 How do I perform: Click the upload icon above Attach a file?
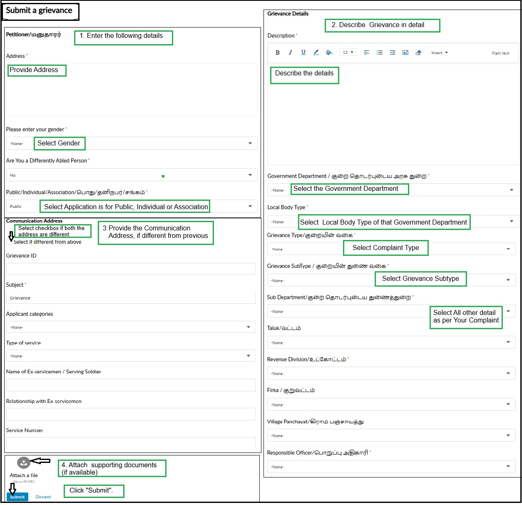click(x=24, y=462)
